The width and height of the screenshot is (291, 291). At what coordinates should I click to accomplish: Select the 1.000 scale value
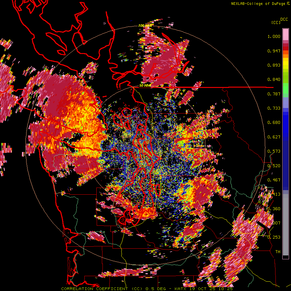(x=274, y=36)
